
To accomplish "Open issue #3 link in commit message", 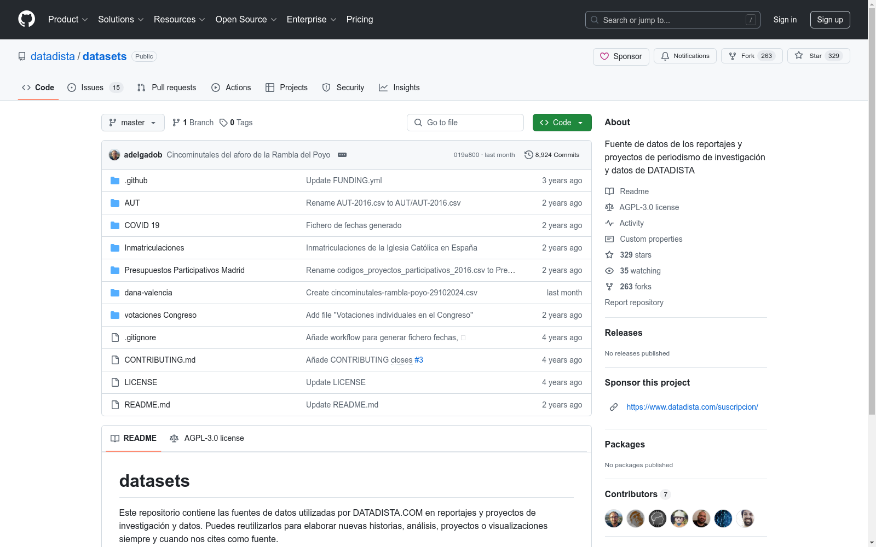I will point(419,360).
